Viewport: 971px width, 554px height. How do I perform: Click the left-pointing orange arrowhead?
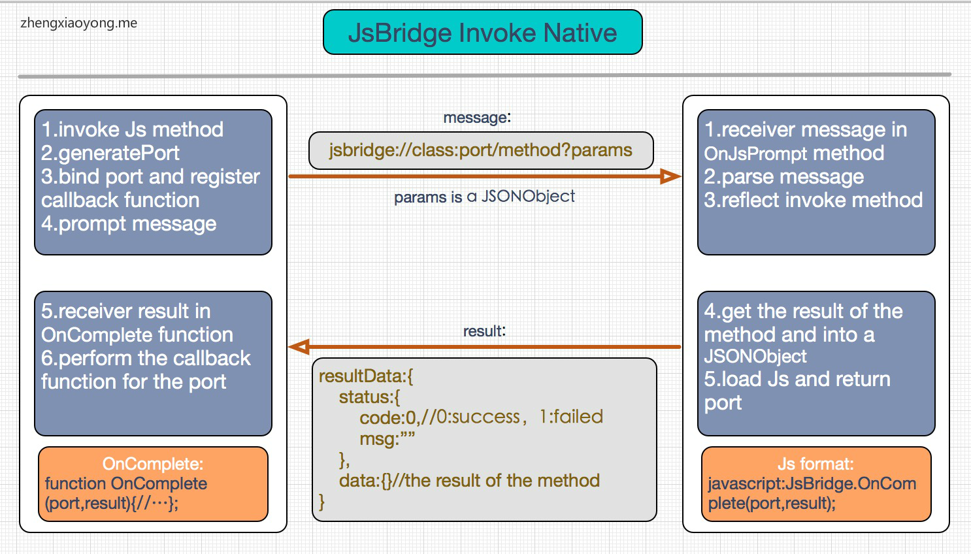point(299,347)
